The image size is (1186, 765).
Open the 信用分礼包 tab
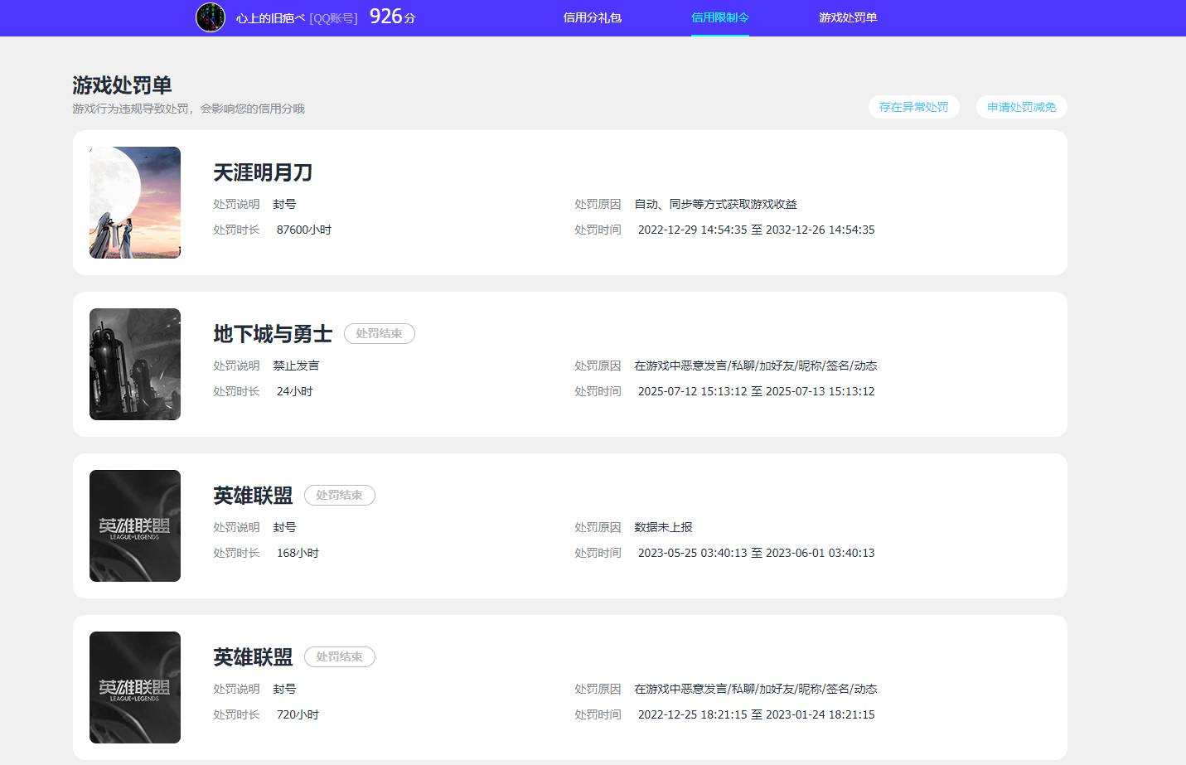point(592,17)
